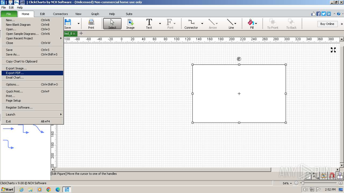Click the To Back arrange icon
Screen dimensions: 344x193
pos(291,24)
